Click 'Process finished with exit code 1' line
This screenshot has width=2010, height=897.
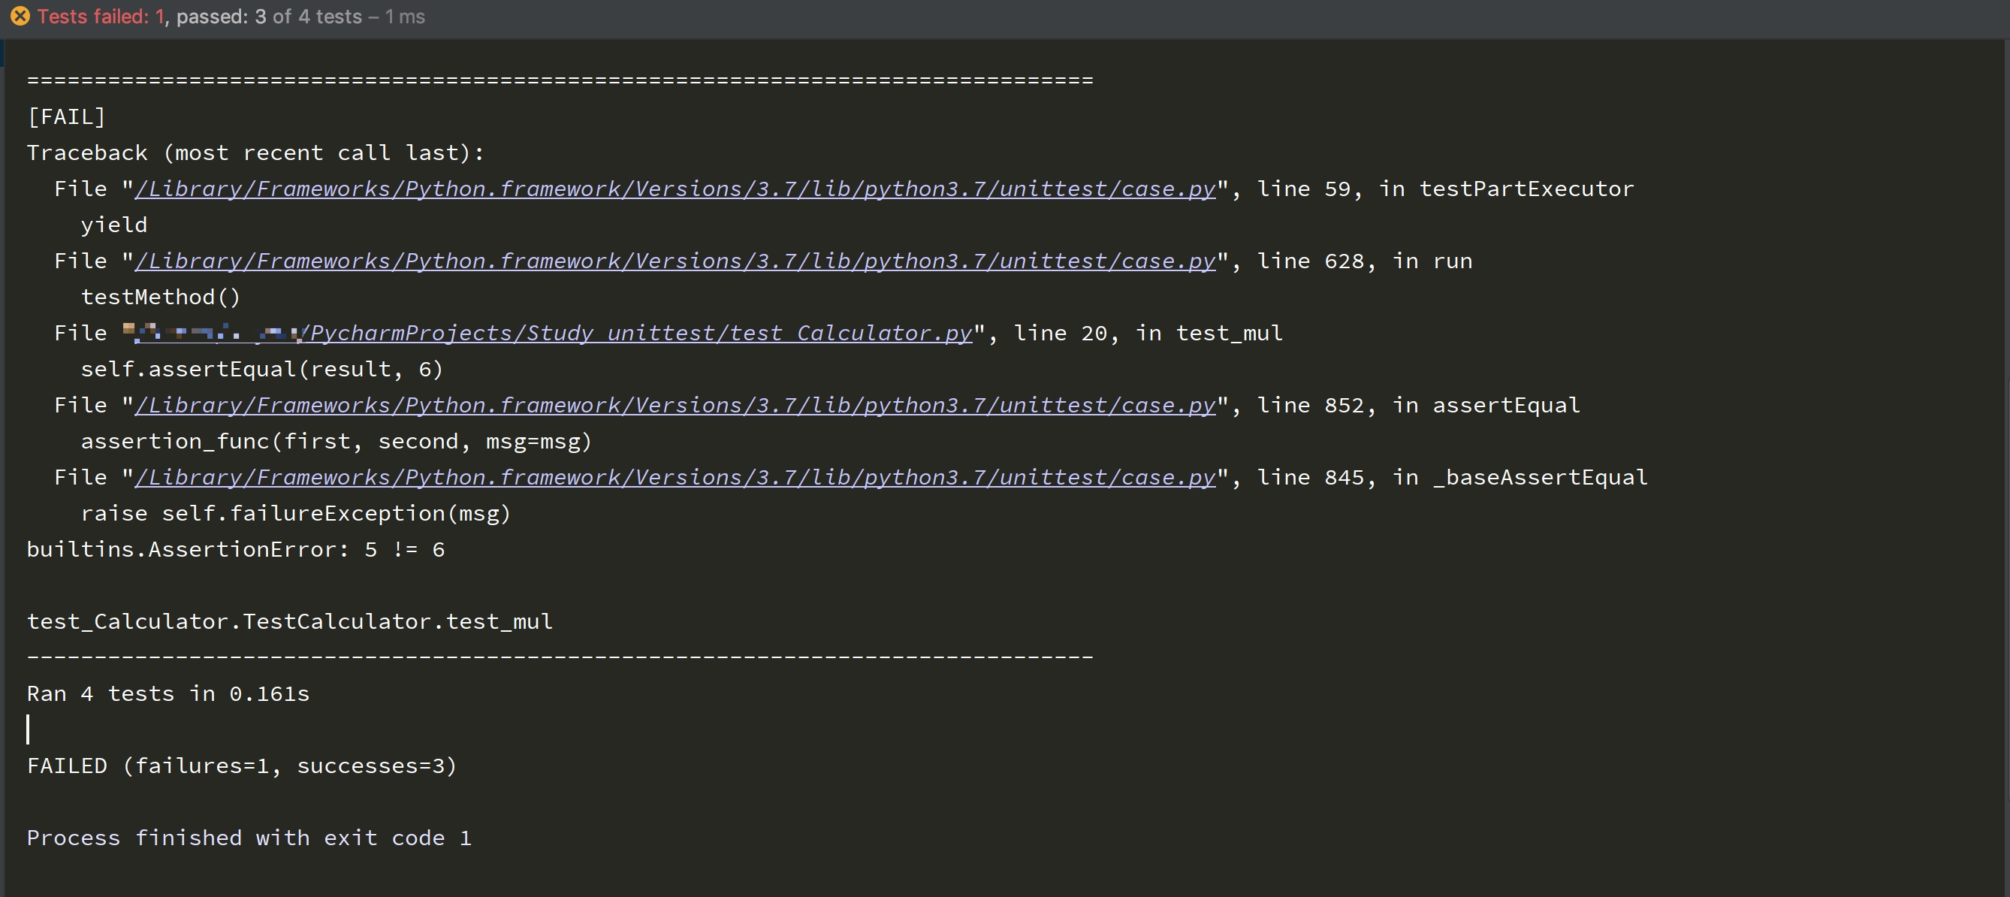click(x=249, y=838)
